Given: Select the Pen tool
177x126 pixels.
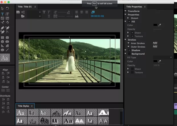Looking at the screenshot, I should 3,28.
